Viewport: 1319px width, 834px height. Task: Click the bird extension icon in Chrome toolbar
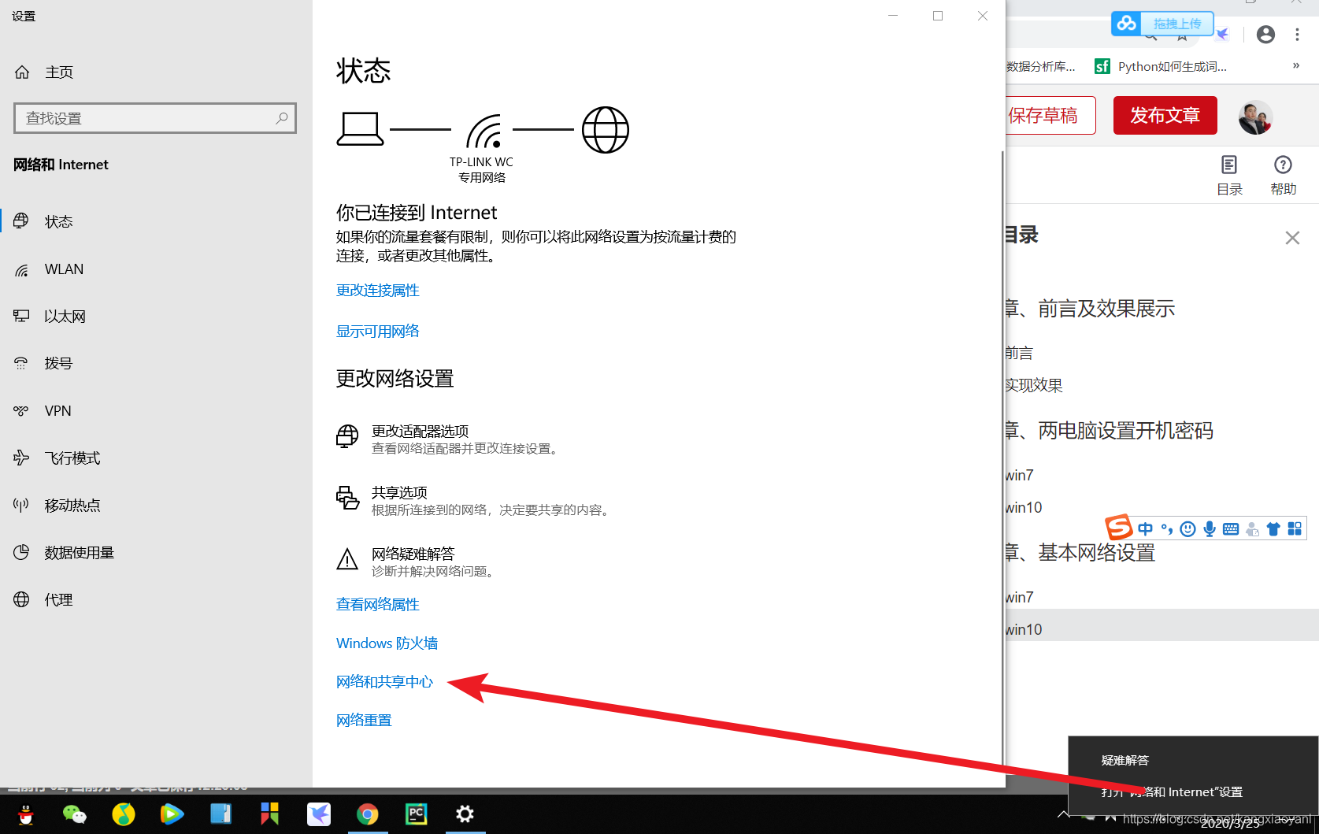(1222, 35)
